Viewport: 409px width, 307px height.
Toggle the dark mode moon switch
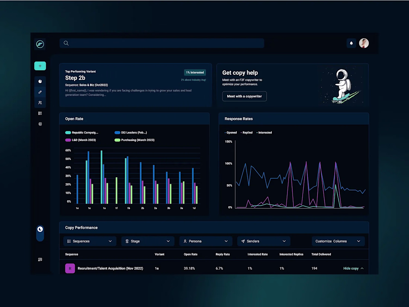(40, 233)
